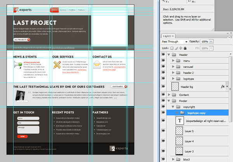Expand effects arrow on Header bg layer
This screenshot has width=233, height=162.
pyautogui.click(x=227, y=86)
